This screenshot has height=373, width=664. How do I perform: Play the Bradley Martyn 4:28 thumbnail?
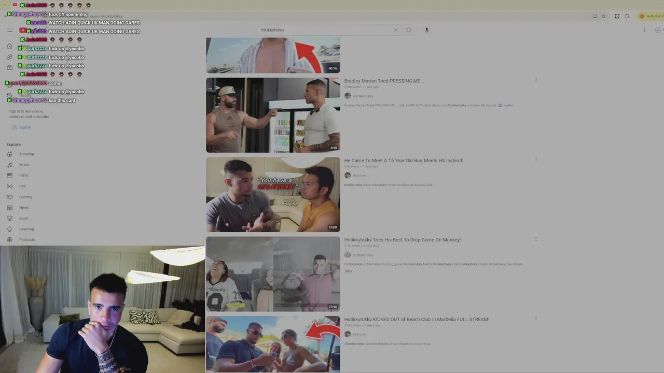pyautogui.click(x=273, y=115)
